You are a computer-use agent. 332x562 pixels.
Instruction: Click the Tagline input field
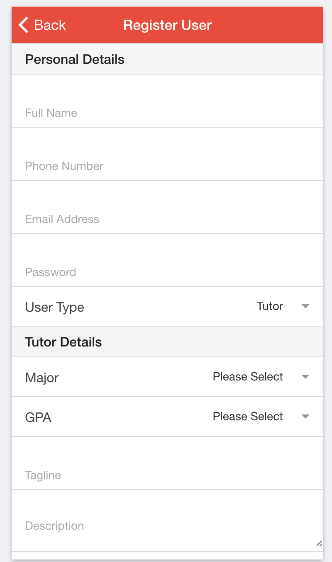(167, 475)
